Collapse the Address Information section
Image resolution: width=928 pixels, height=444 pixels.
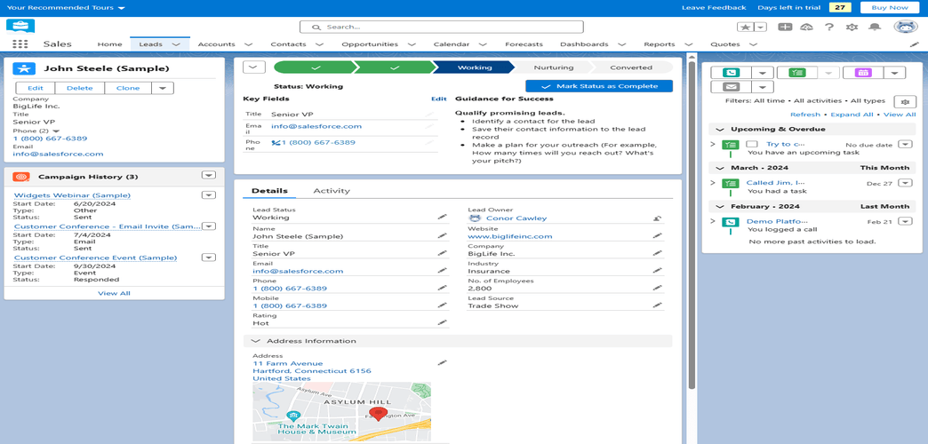click(x=256, y=341)
